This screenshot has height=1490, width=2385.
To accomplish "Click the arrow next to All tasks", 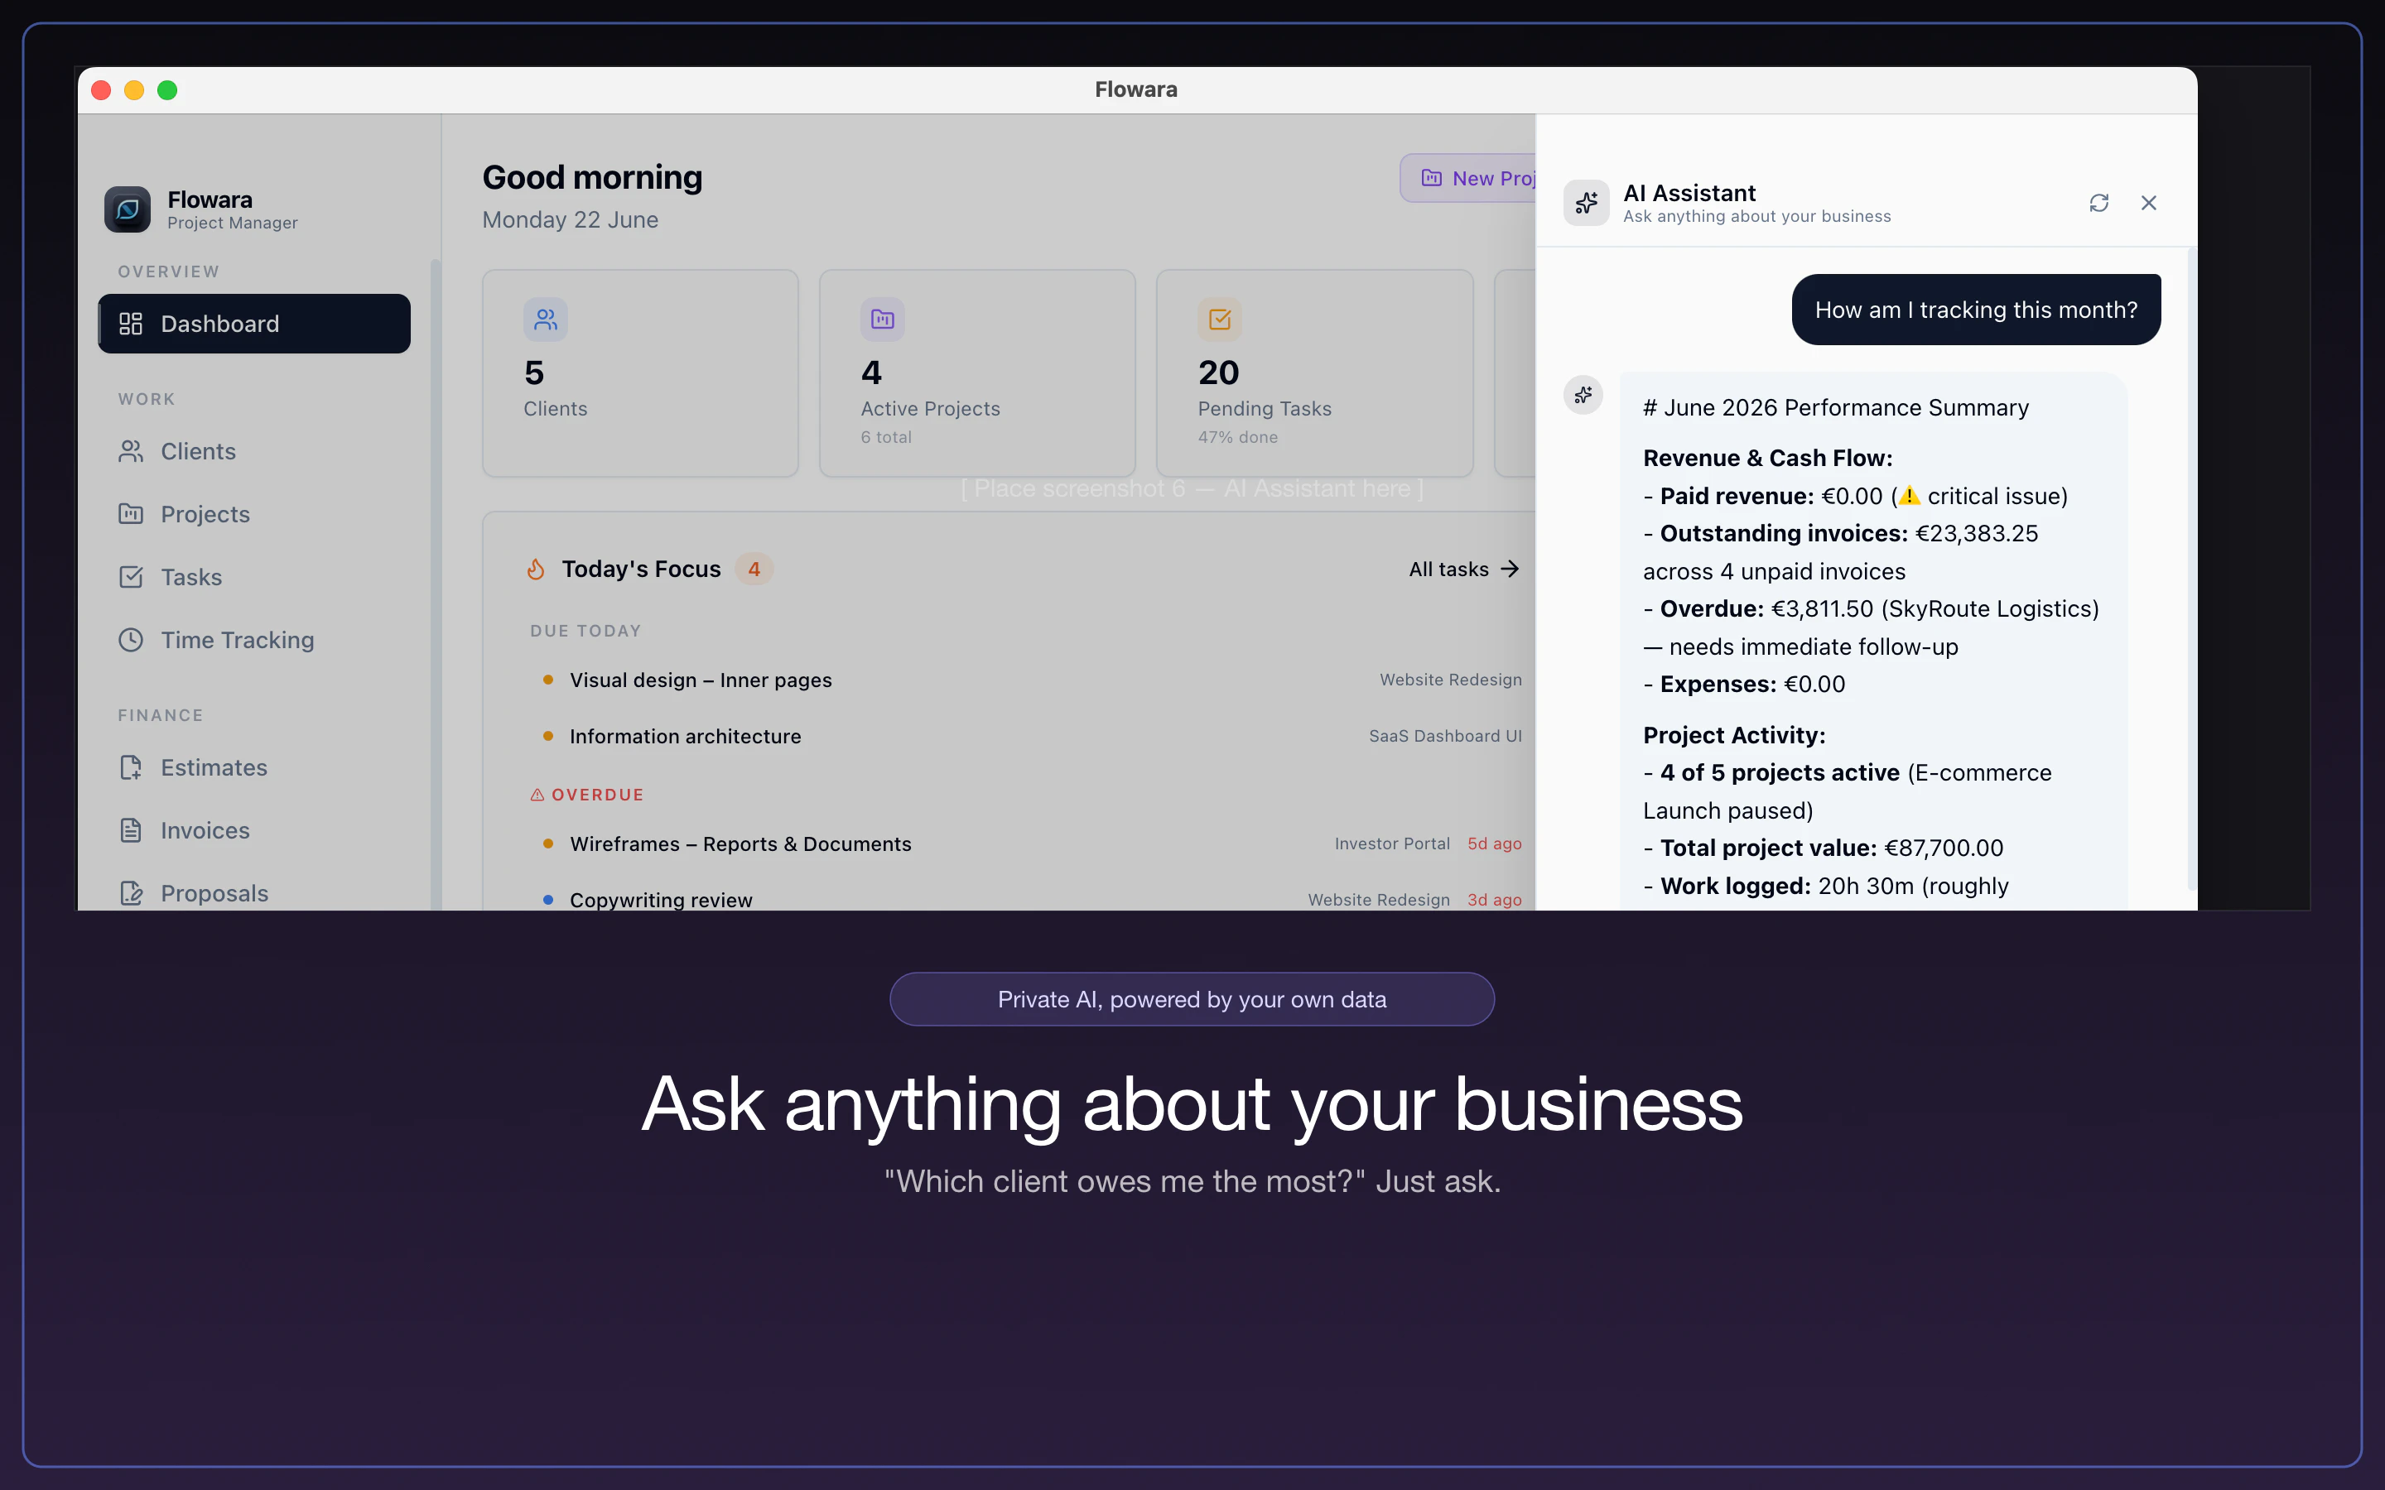I will (1510, 570).
